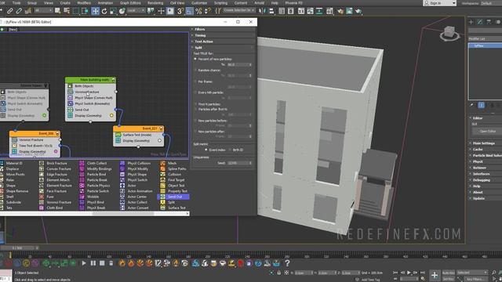Open the Modifier List dropdown
The height and width of the screenshot is (282, 502).
(485, 38)
